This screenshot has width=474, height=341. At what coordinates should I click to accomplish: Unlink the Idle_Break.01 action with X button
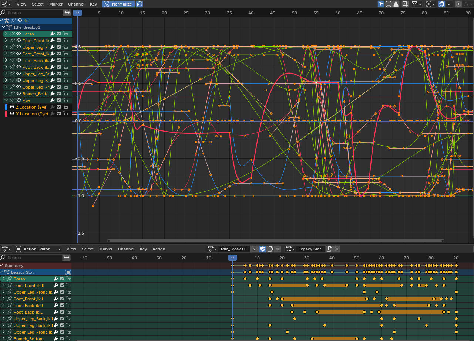click(278, 249)
